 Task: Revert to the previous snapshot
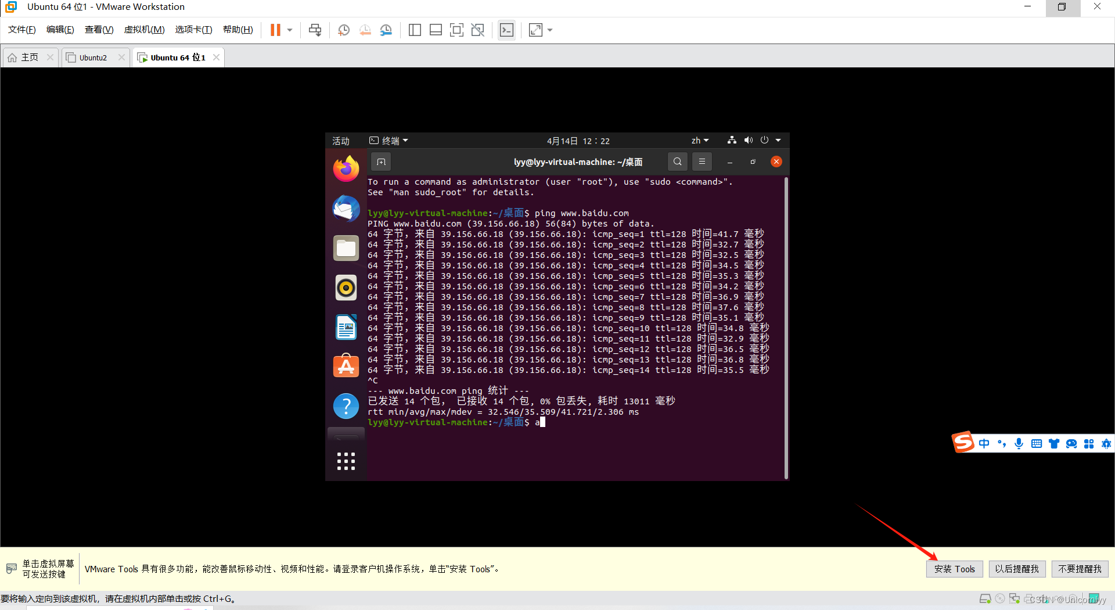pos(365,30)
